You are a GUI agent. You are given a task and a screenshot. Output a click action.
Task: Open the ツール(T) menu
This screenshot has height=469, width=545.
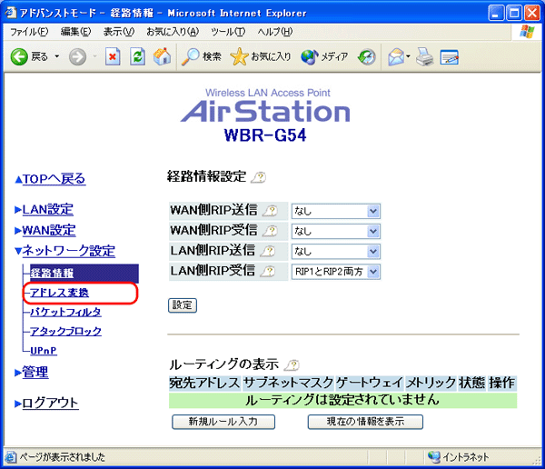[x=228, y=32]
